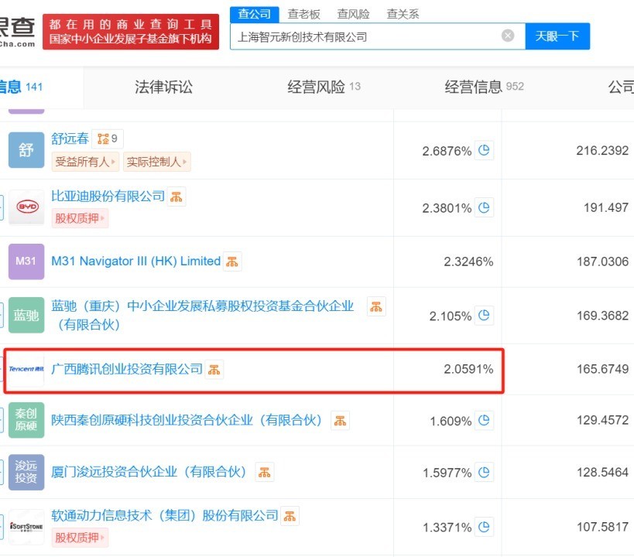
Task: Expand the 实际控制人 tag under 舒远春
Action: pyautogui.click(x=157, y=162)
